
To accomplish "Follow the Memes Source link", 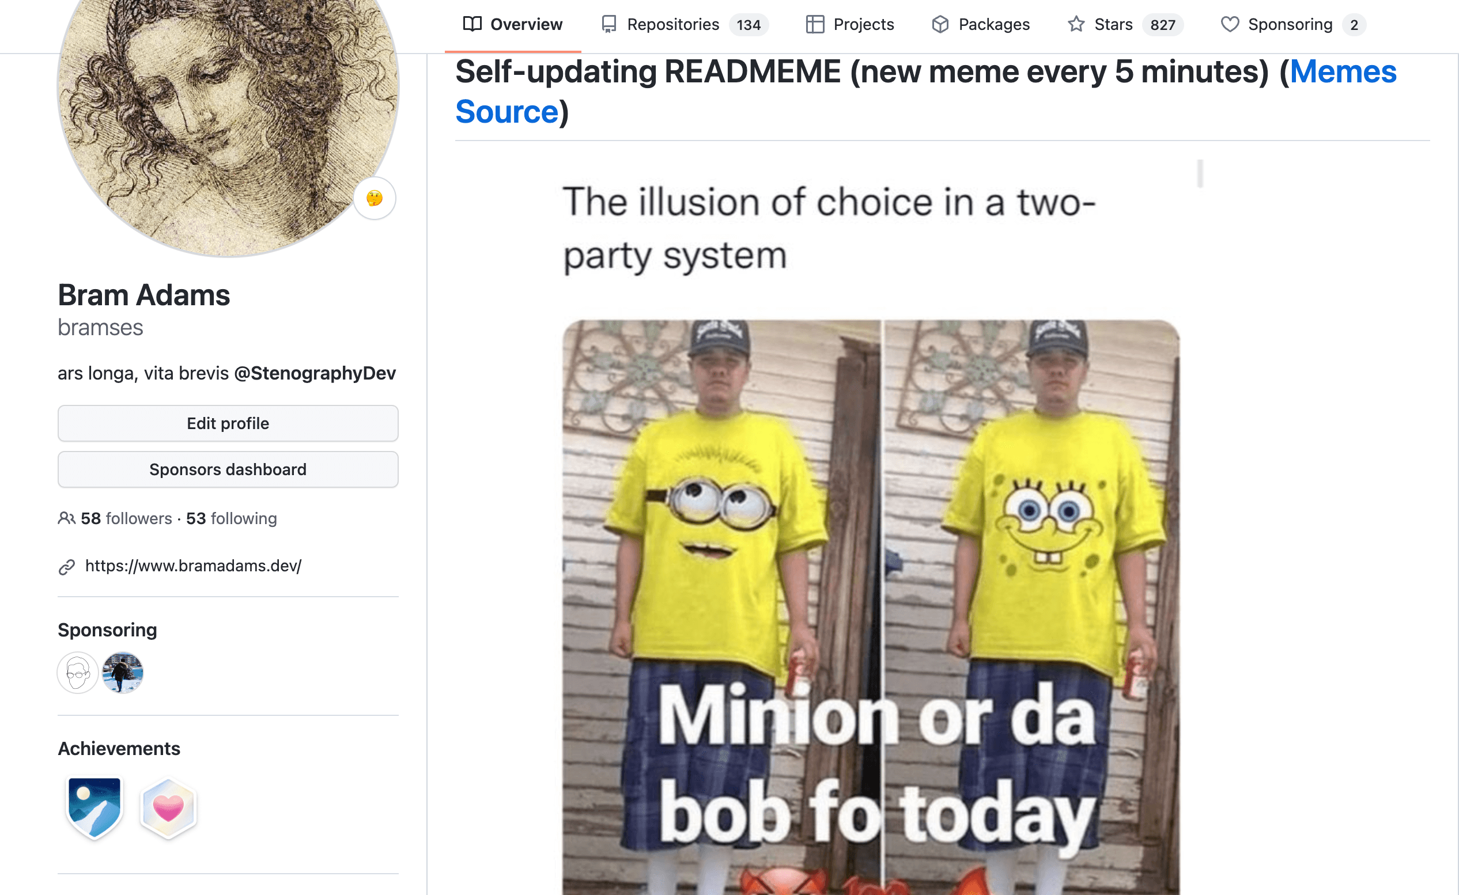I will 925,92.
